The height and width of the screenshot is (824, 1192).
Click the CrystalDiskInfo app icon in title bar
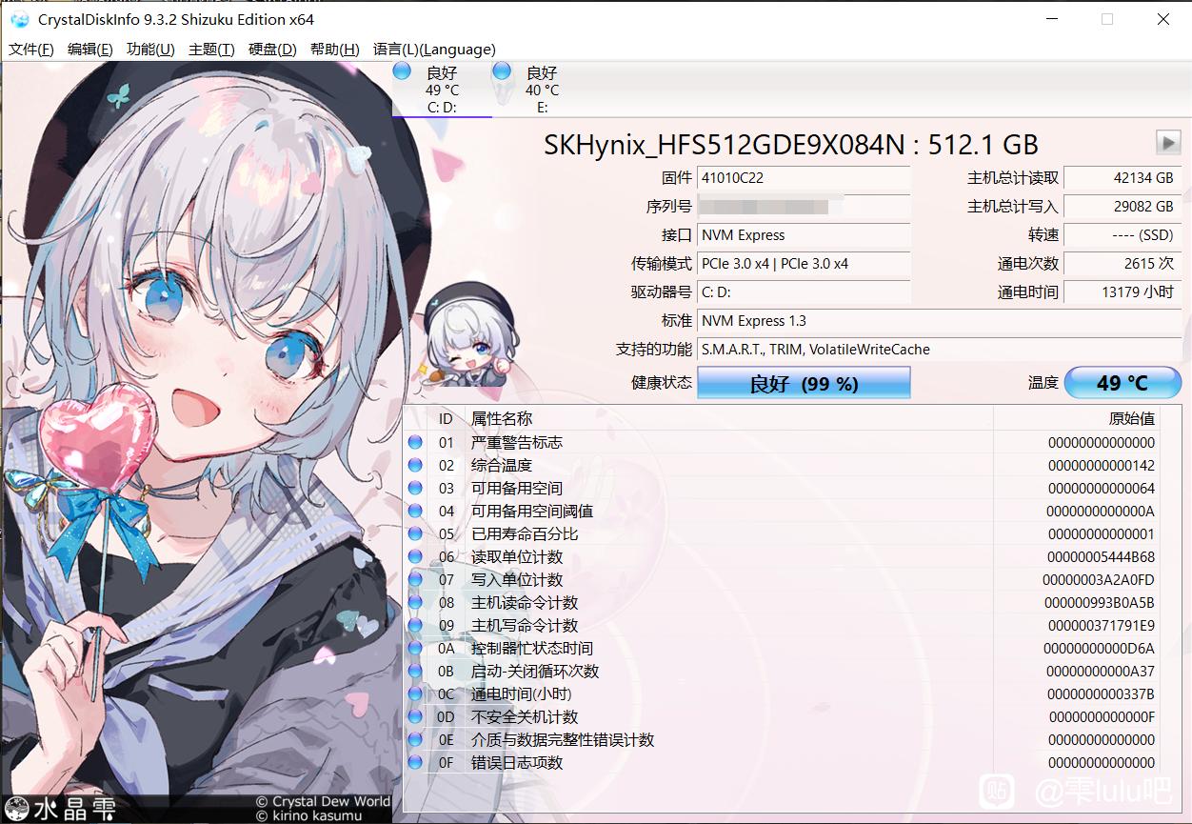coord(19,19)
